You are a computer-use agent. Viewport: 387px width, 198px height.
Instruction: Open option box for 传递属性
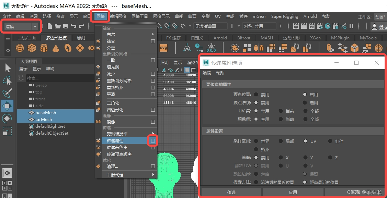(x=153, y=140)
